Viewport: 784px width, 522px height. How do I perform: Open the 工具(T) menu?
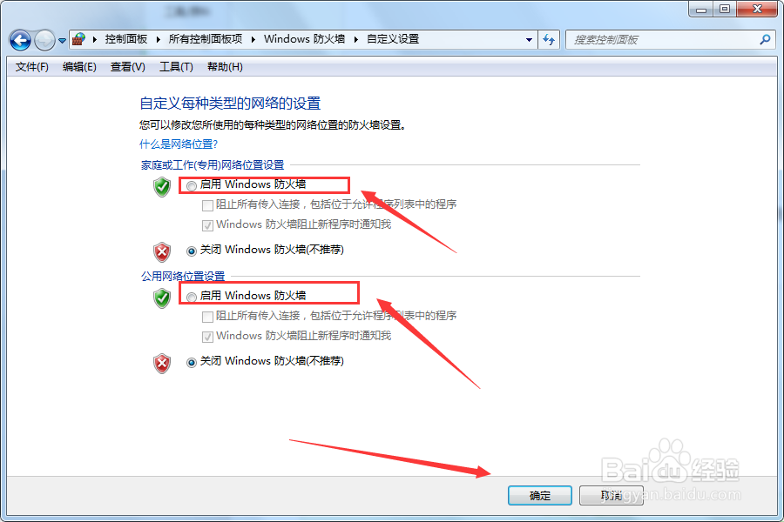point(176,67)
